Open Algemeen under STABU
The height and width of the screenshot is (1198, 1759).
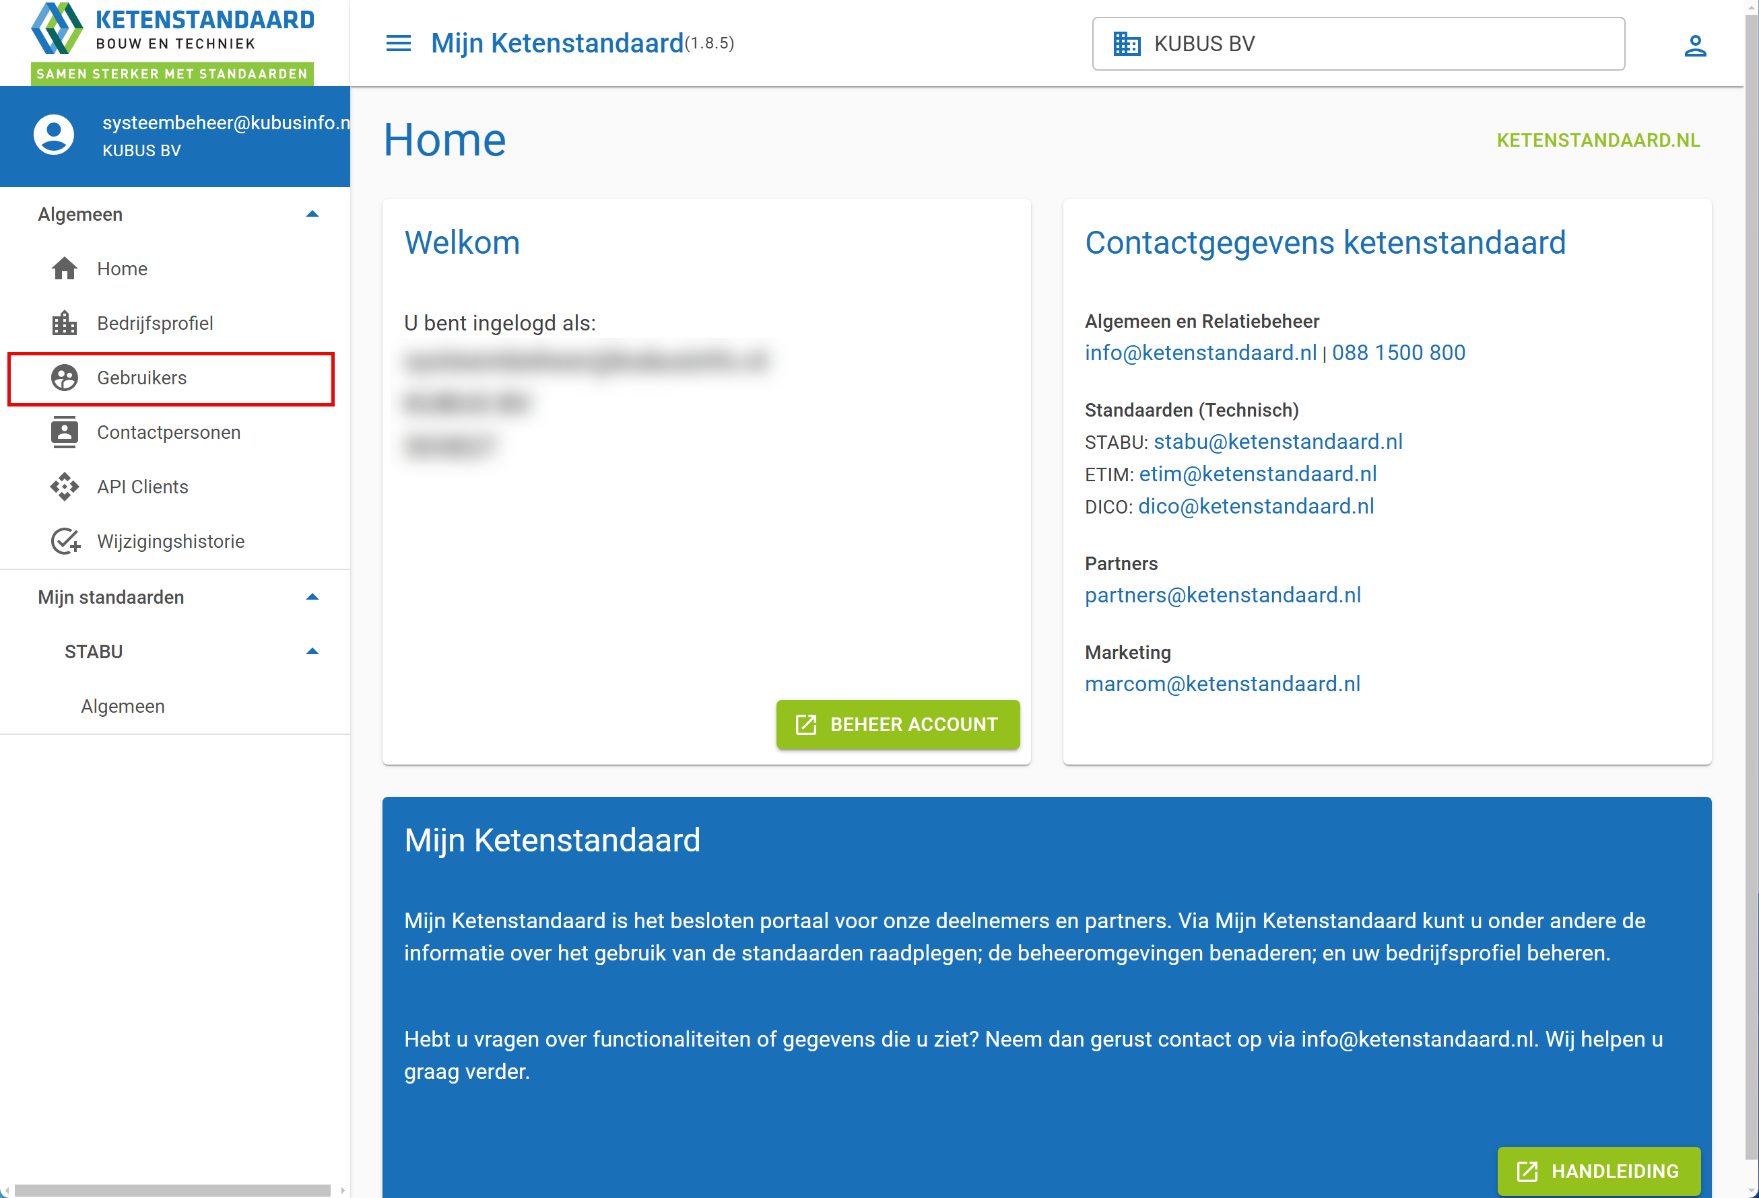(x=175, y=705)
